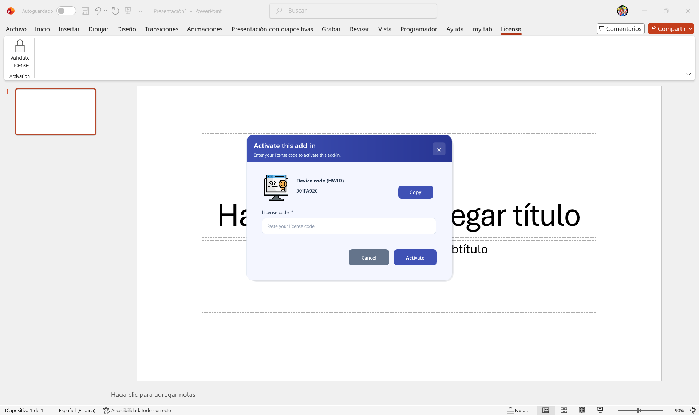Screen dimensions: 699x415
Task: Open Customize Quick Access Toolbar dropdown
Action: 141,11
